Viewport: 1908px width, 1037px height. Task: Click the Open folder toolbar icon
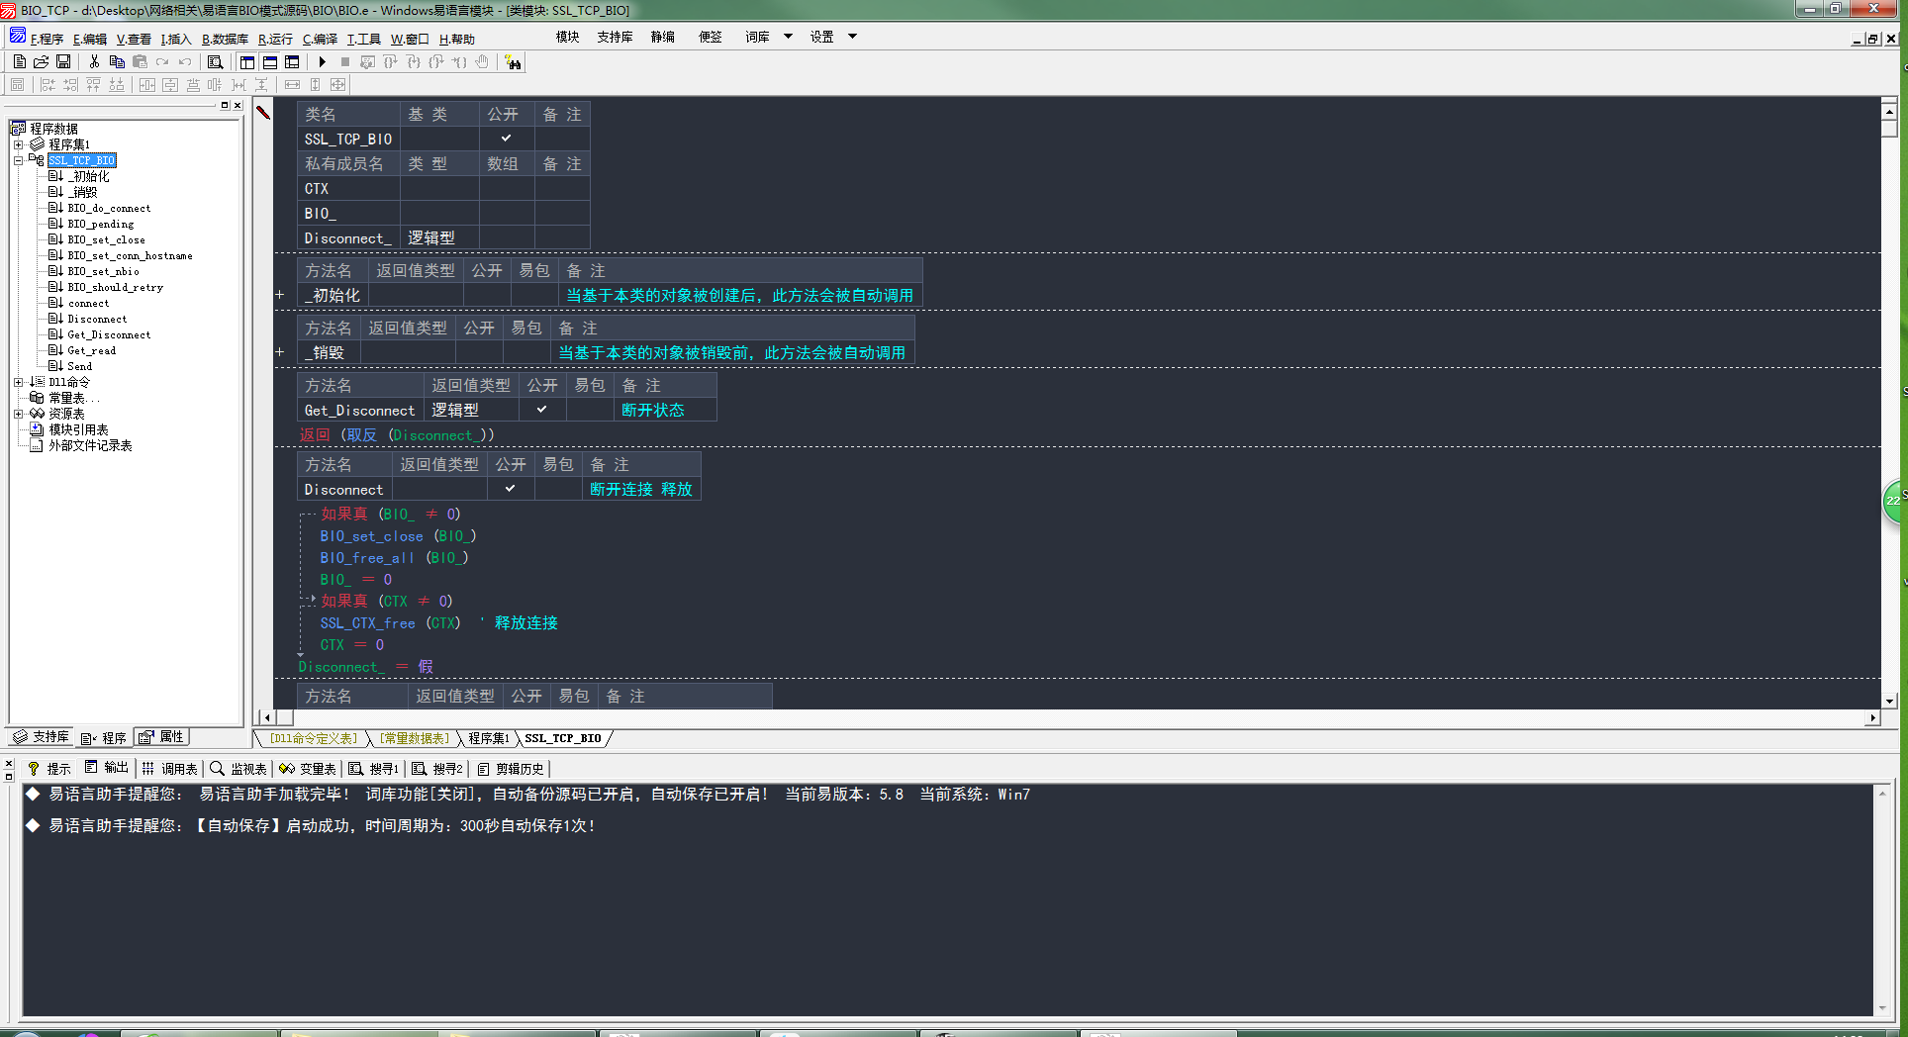point(41,61)
